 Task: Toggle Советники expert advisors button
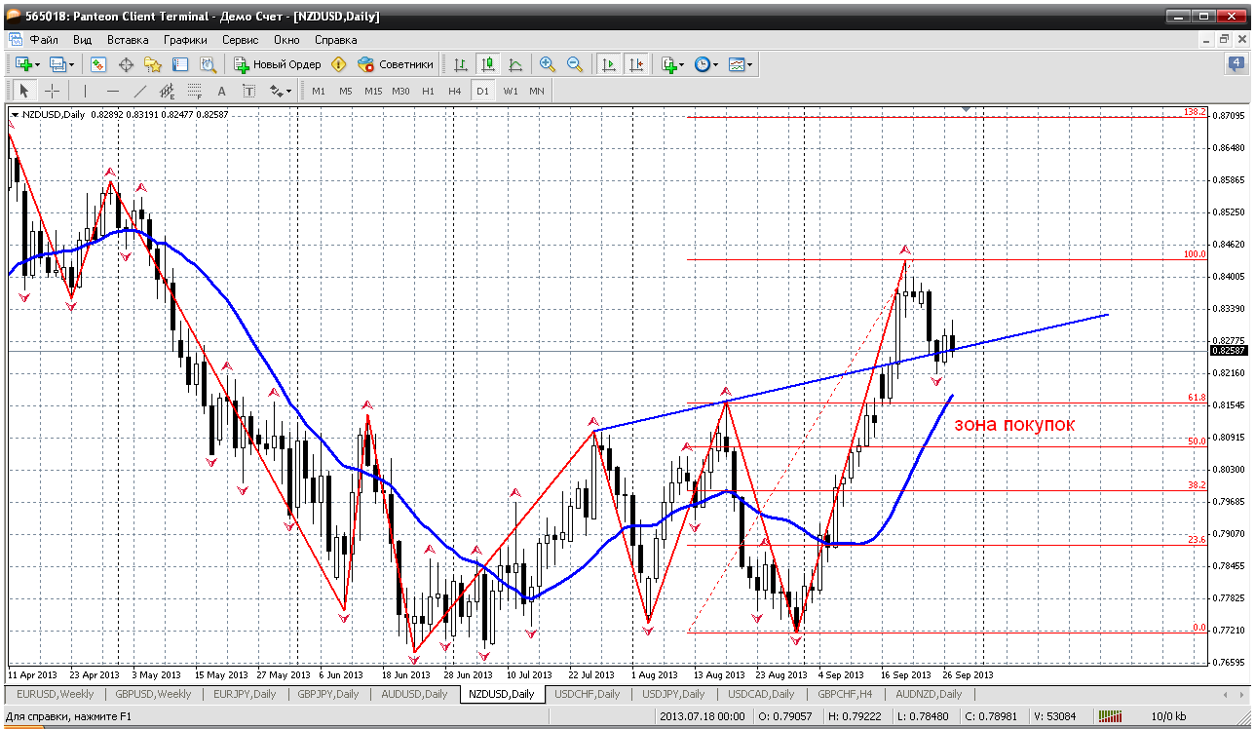click(x=396, y=64)
